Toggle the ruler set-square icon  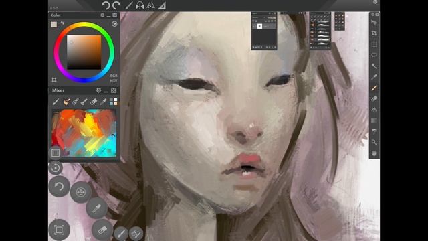tap(162, 5)
